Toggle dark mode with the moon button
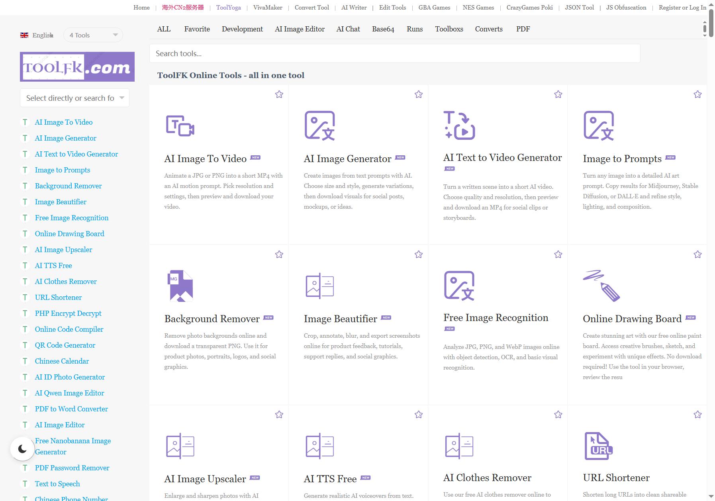715x501 pixels. coord(23,449)
